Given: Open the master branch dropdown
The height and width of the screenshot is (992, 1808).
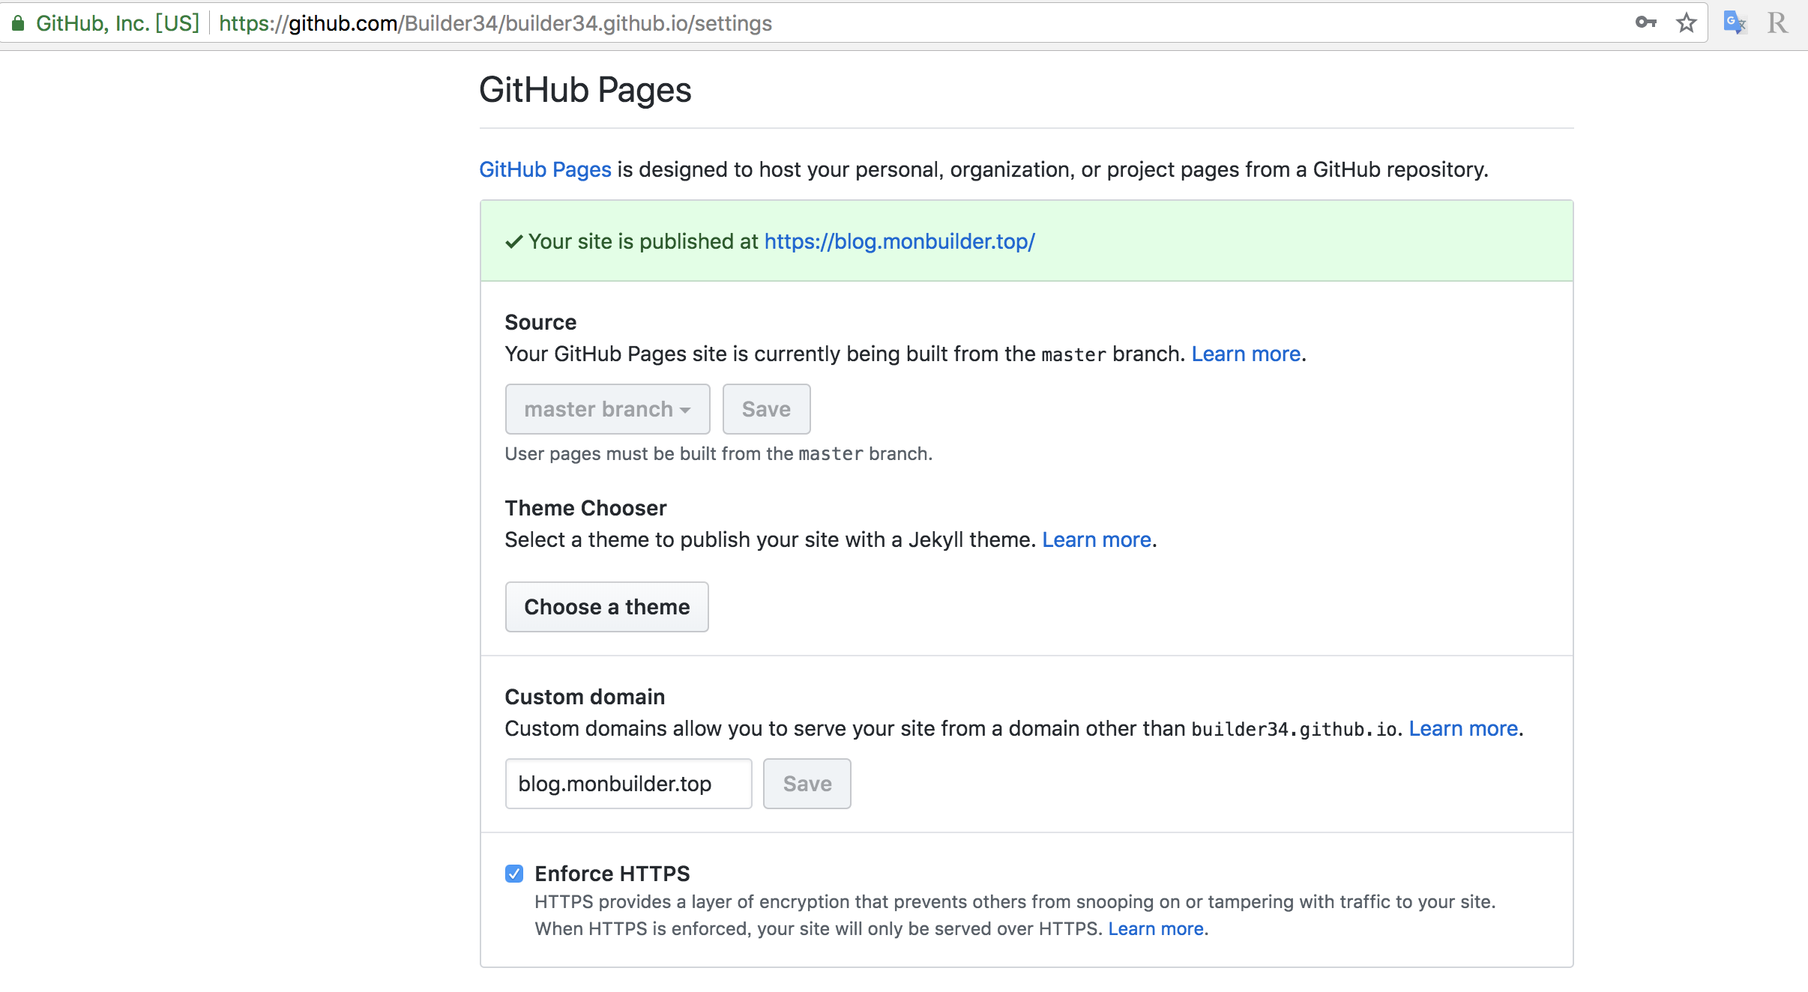Looking at the screenshot, I should pos(608,409).
